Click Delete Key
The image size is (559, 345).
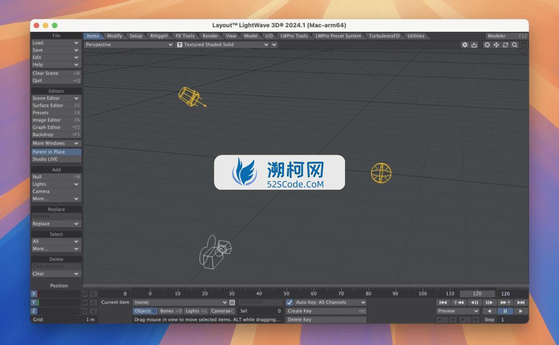(326, 320)
